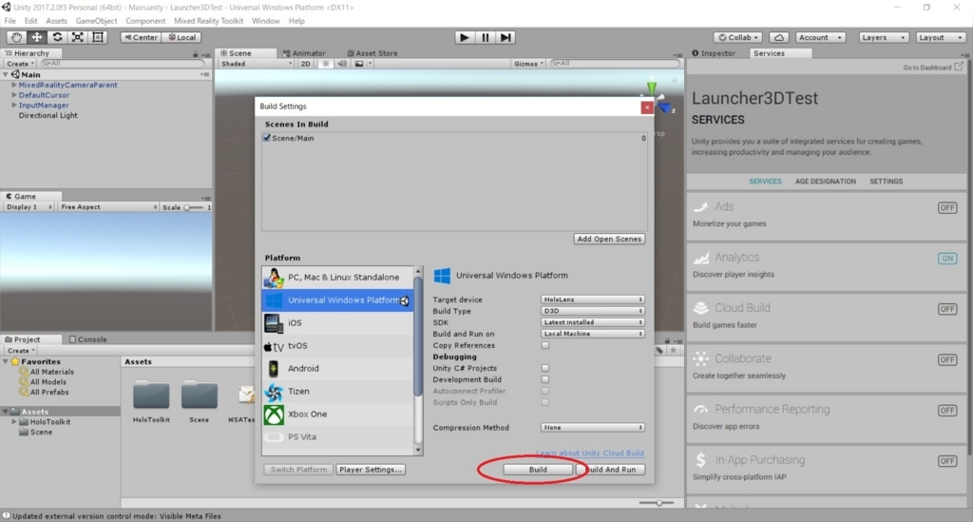
Task: Open the Cloud services icon button
Action: pyautogui.click(x=779, y=37)
